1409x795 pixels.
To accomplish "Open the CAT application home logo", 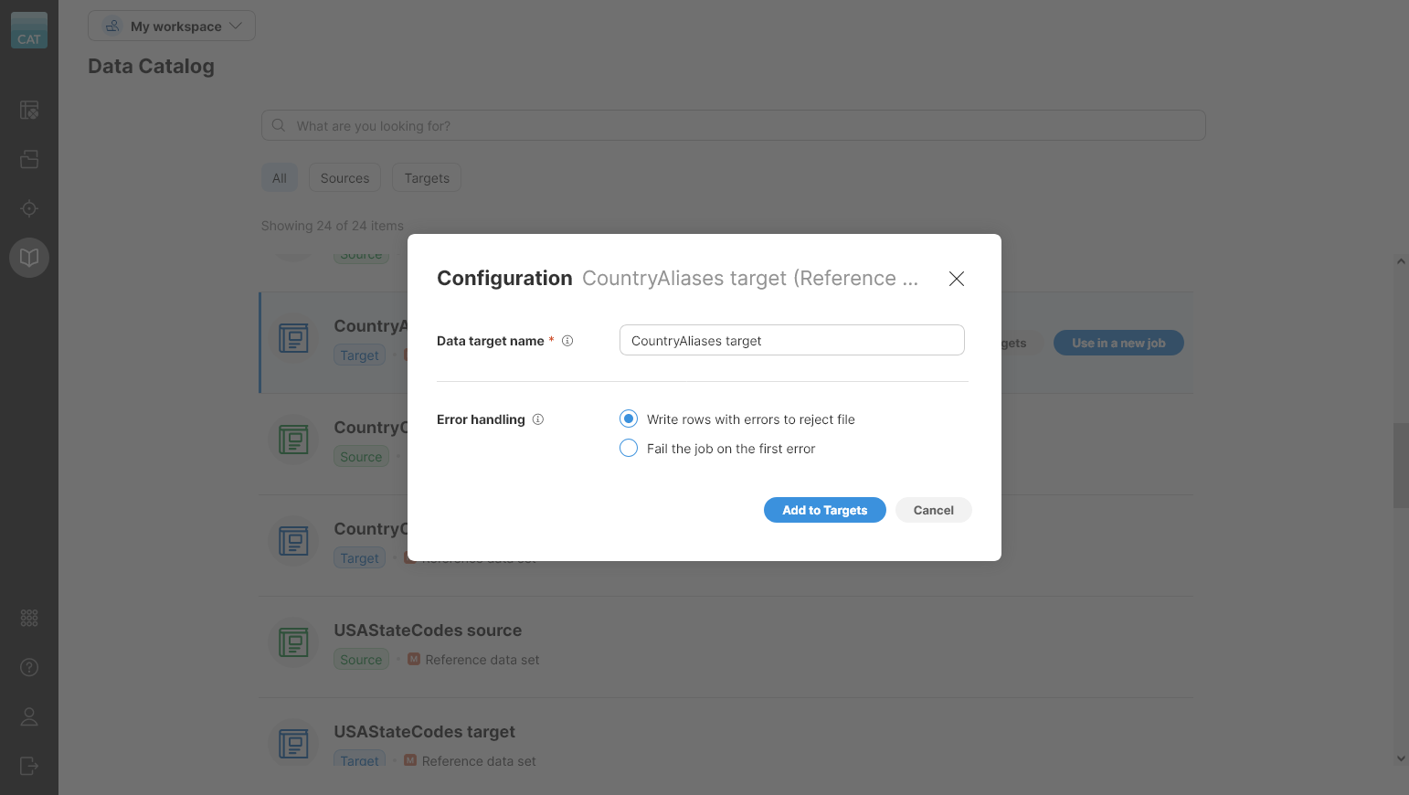I will [x=28, y=30].
